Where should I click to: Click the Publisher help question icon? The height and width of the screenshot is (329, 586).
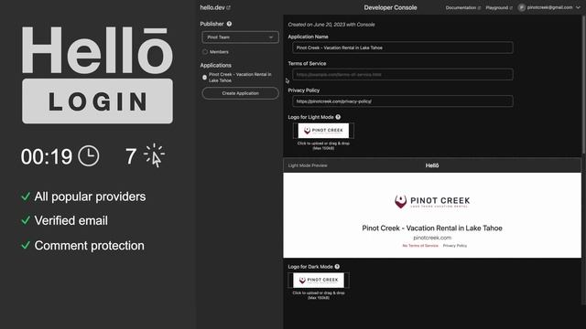[x=229, y=24]
